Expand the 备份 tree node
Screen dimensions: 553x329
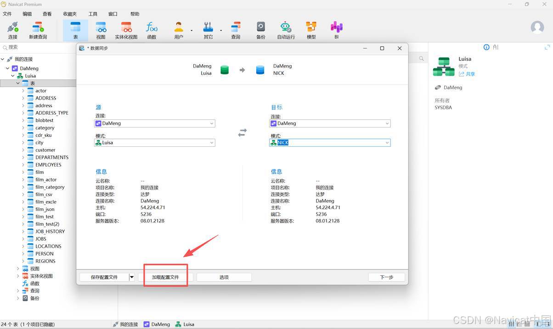[x=18, y=298]
